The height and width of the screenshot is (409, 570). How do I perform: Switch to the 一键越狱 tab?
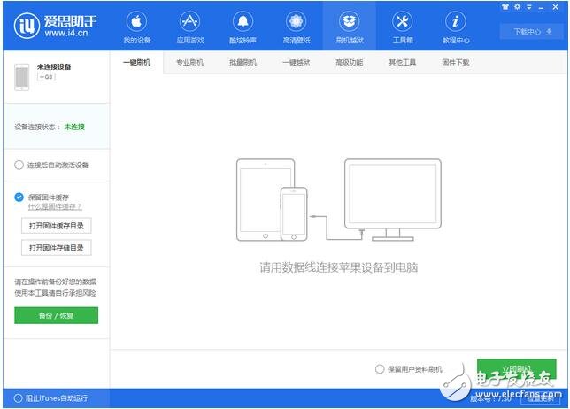[297, 62]
